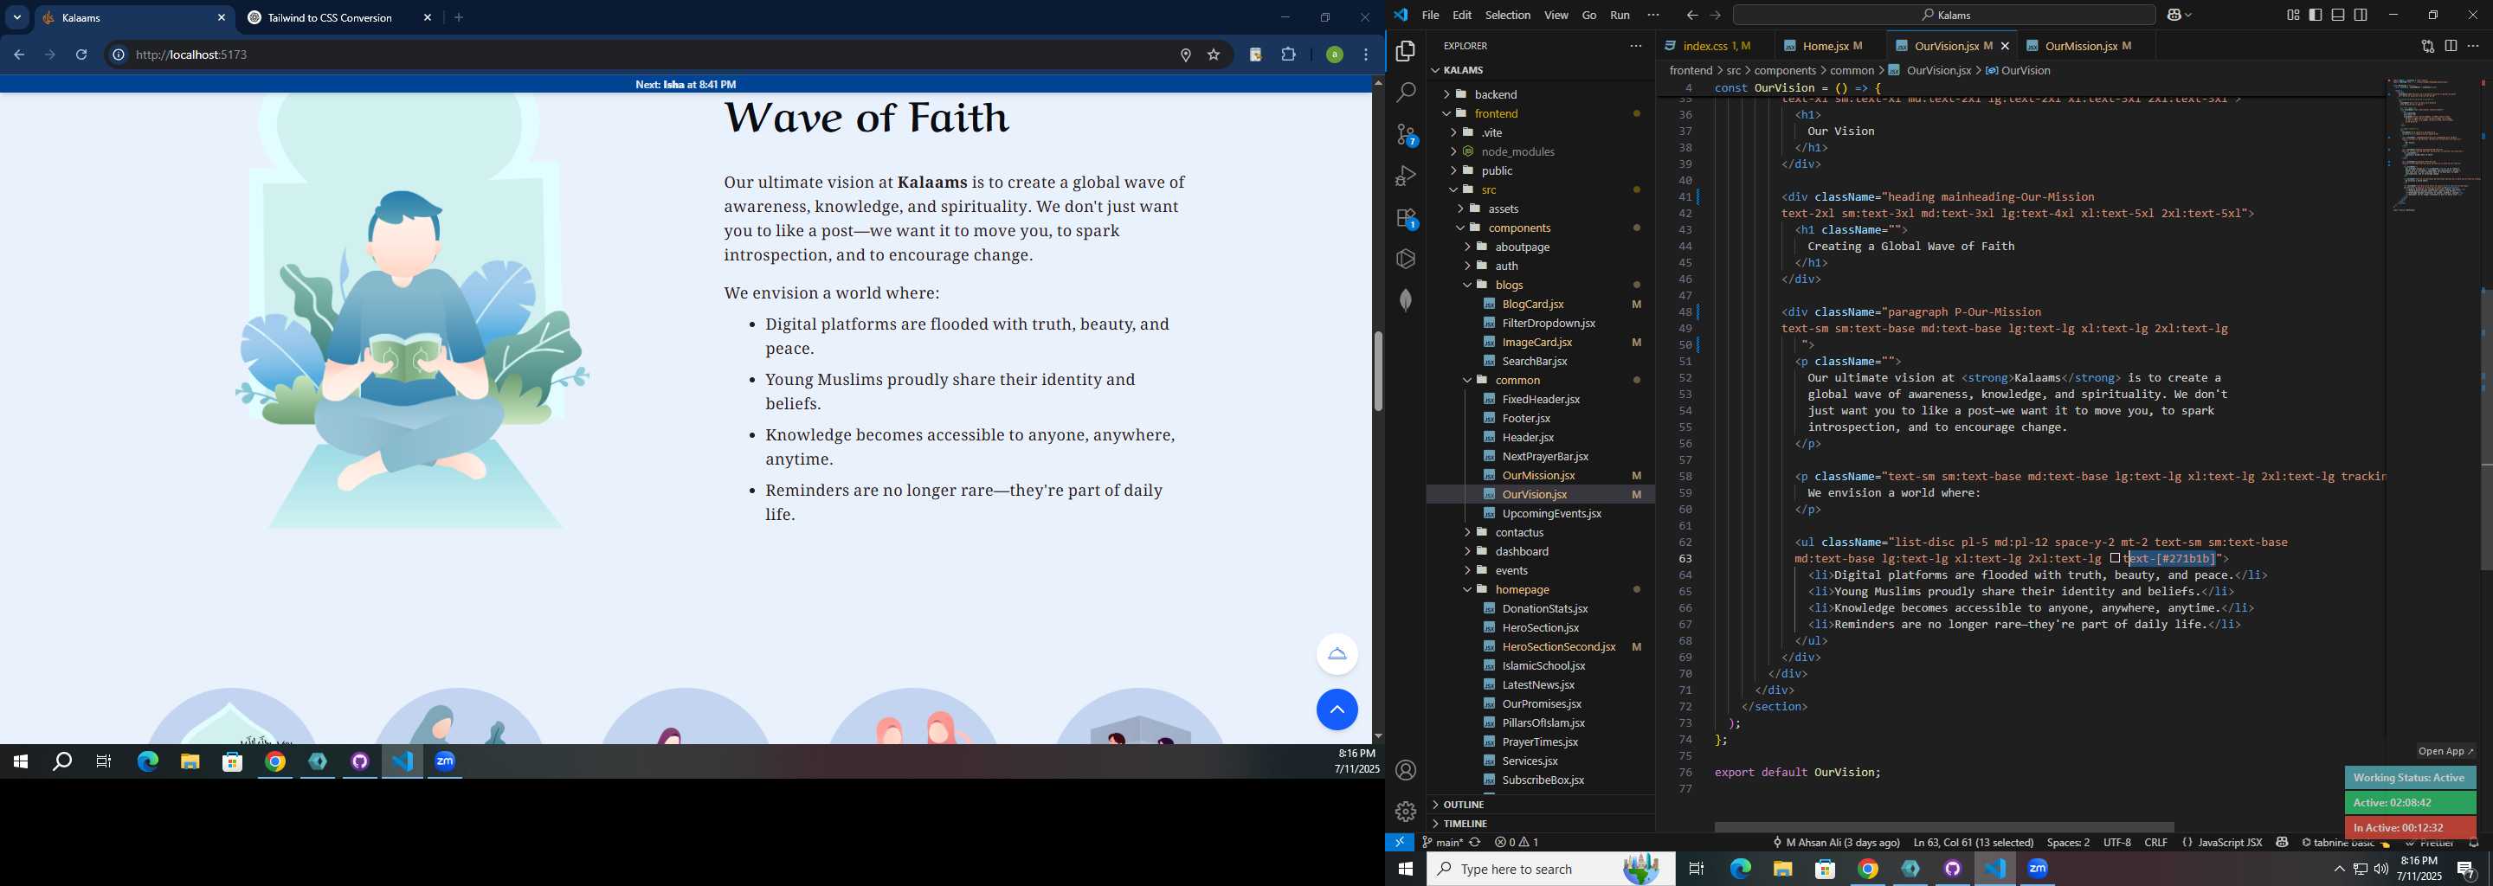
Task: Bookmark this page with the star icon
Action: point(1214,55)
